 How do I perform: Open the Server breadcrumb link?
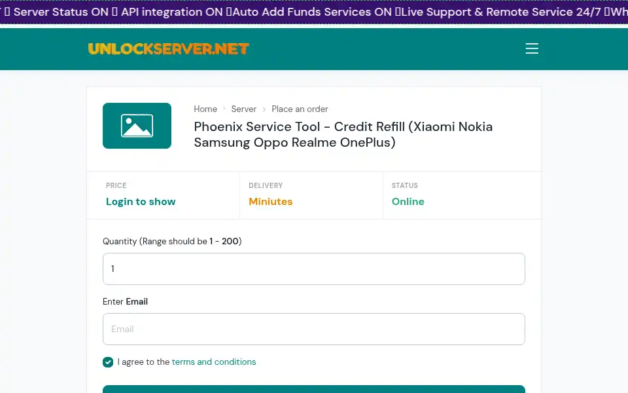(x=243, y=109)
